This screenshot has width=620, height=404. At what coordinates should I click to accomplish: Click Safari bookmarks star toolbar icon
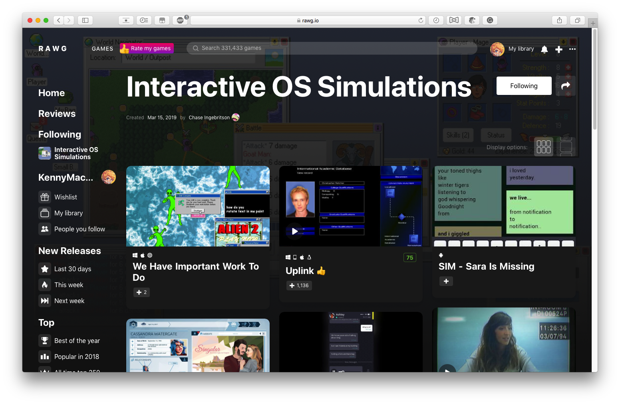[x=126, y=20]
